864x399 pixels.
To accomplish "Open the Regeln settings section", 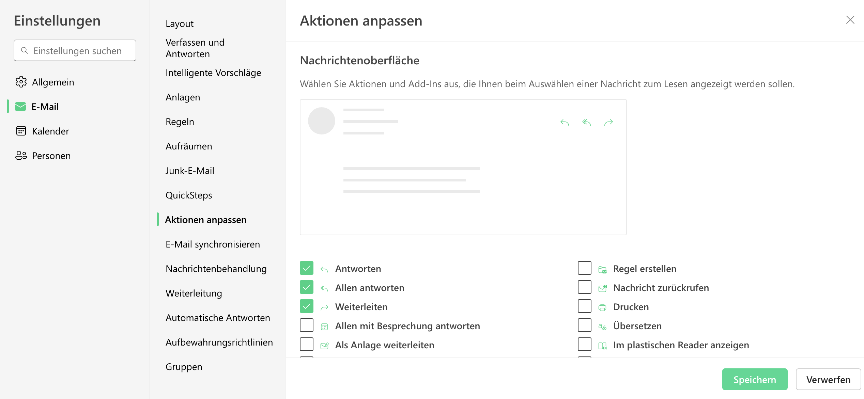I will tap(180, 122).
